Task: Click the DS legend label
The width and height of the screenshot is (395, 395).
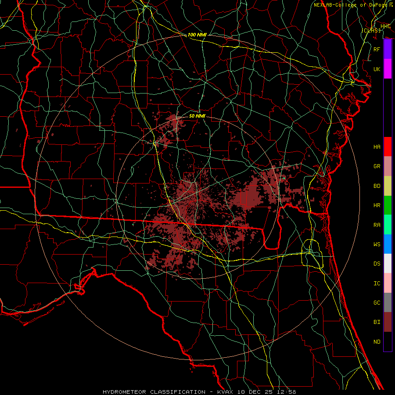Action: coord(377,264)
